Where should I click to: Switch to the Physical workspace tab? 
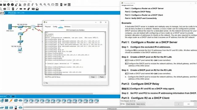pos(10,13)
